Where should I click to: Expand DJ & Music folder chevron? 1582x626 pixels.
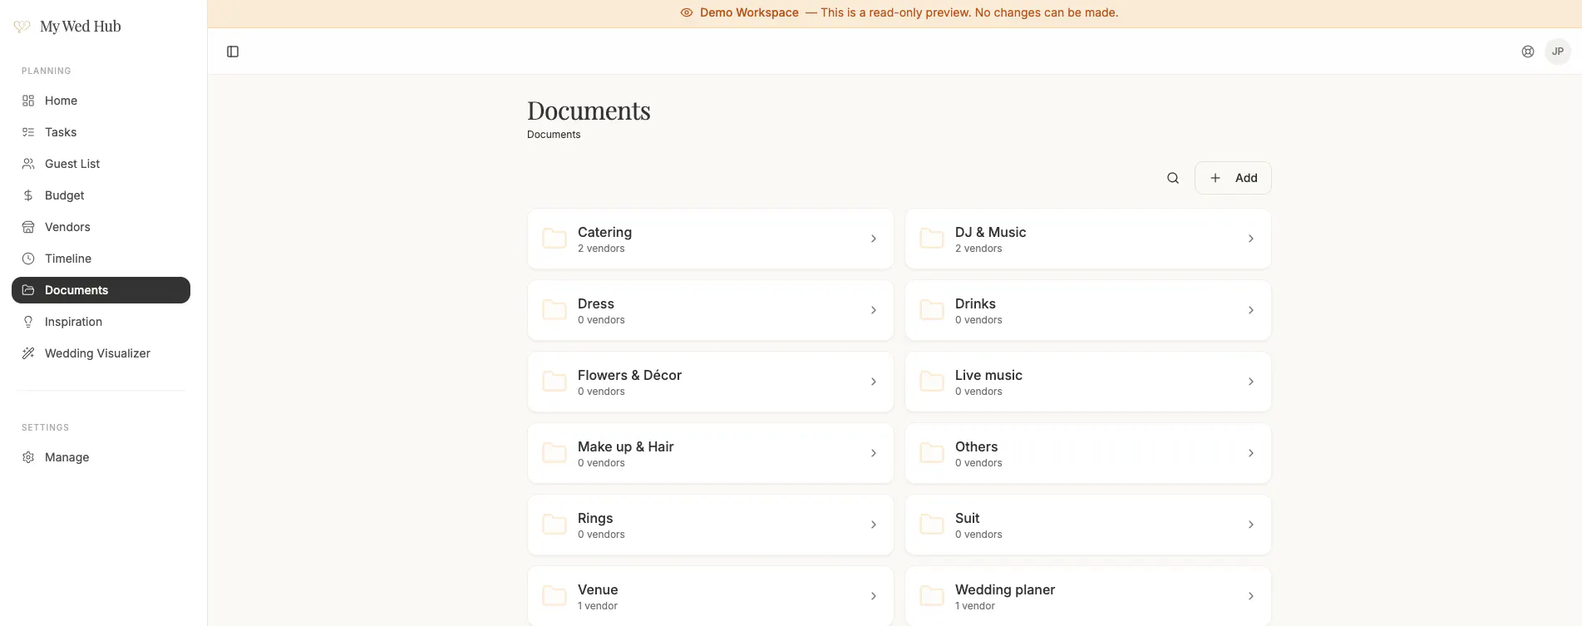[x=1251, y=239]
